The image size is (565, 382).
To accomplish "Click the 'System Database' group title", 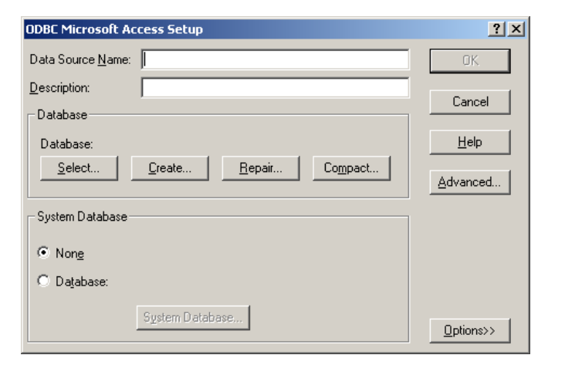I will (x=82, y=217).
